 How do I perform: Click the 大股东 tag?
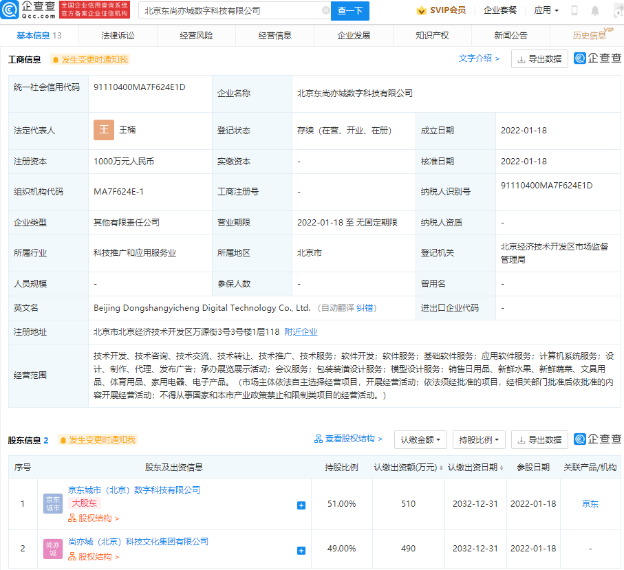[85, 503]
